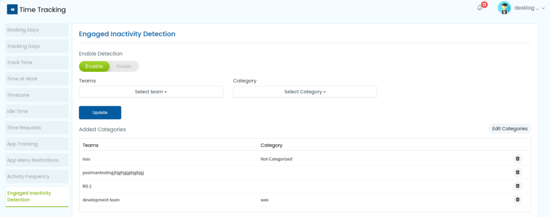Open the Select Category dropdown
Viewport: 550px width, 217px height.
pyautogui.click(x=305, y=92)
